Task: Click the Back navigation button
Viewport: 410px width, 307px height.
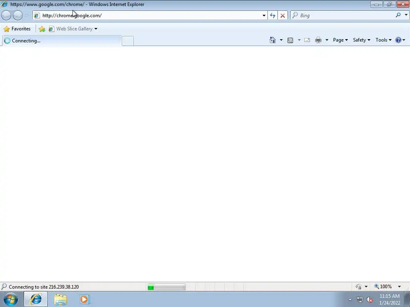Action: click(6, 16)
